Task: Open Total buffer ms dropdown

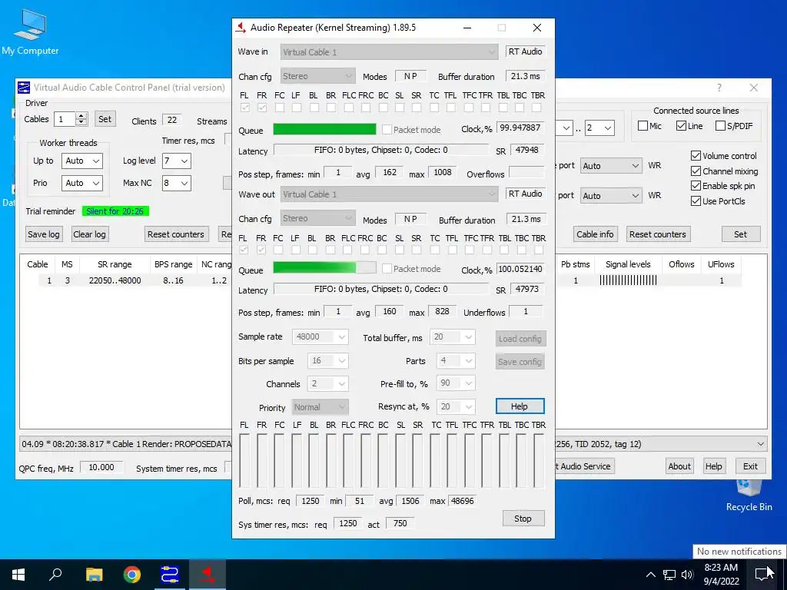Action: point(452,336)
